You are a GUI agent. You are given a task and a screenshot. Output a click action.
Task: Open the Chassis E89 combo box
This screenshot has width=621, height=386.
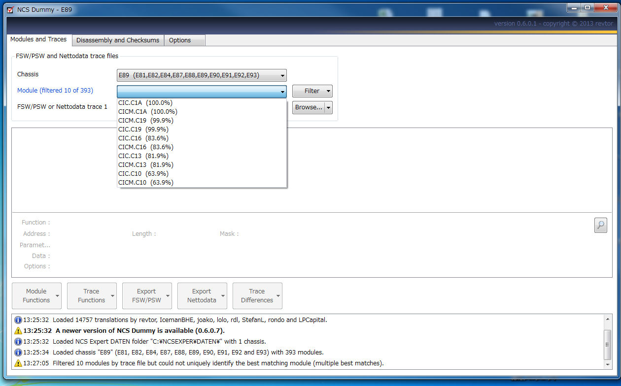(x=202, y=75)
